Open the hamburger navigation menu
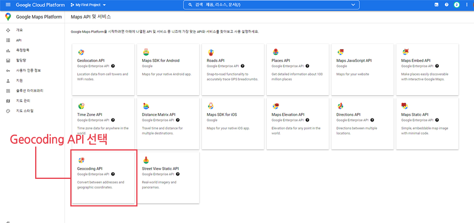This screenshot has height=223, width=474. pyautogui.click(x=8, y=5)
